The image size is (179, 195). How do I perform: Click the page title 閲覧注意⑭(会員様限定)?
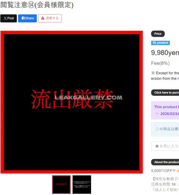[x=37, y=5]
